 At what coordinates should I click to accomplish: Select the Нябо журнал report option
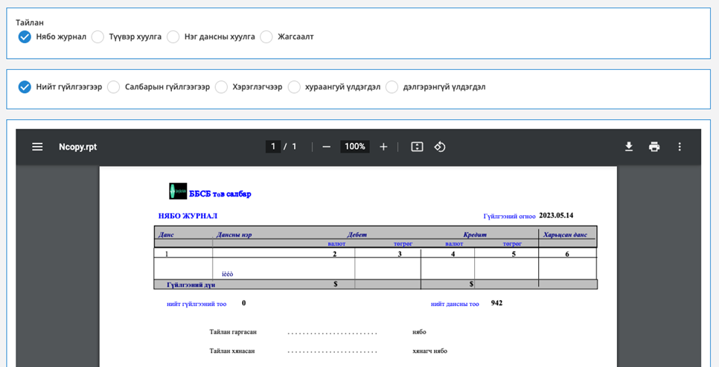coord(25,36)
